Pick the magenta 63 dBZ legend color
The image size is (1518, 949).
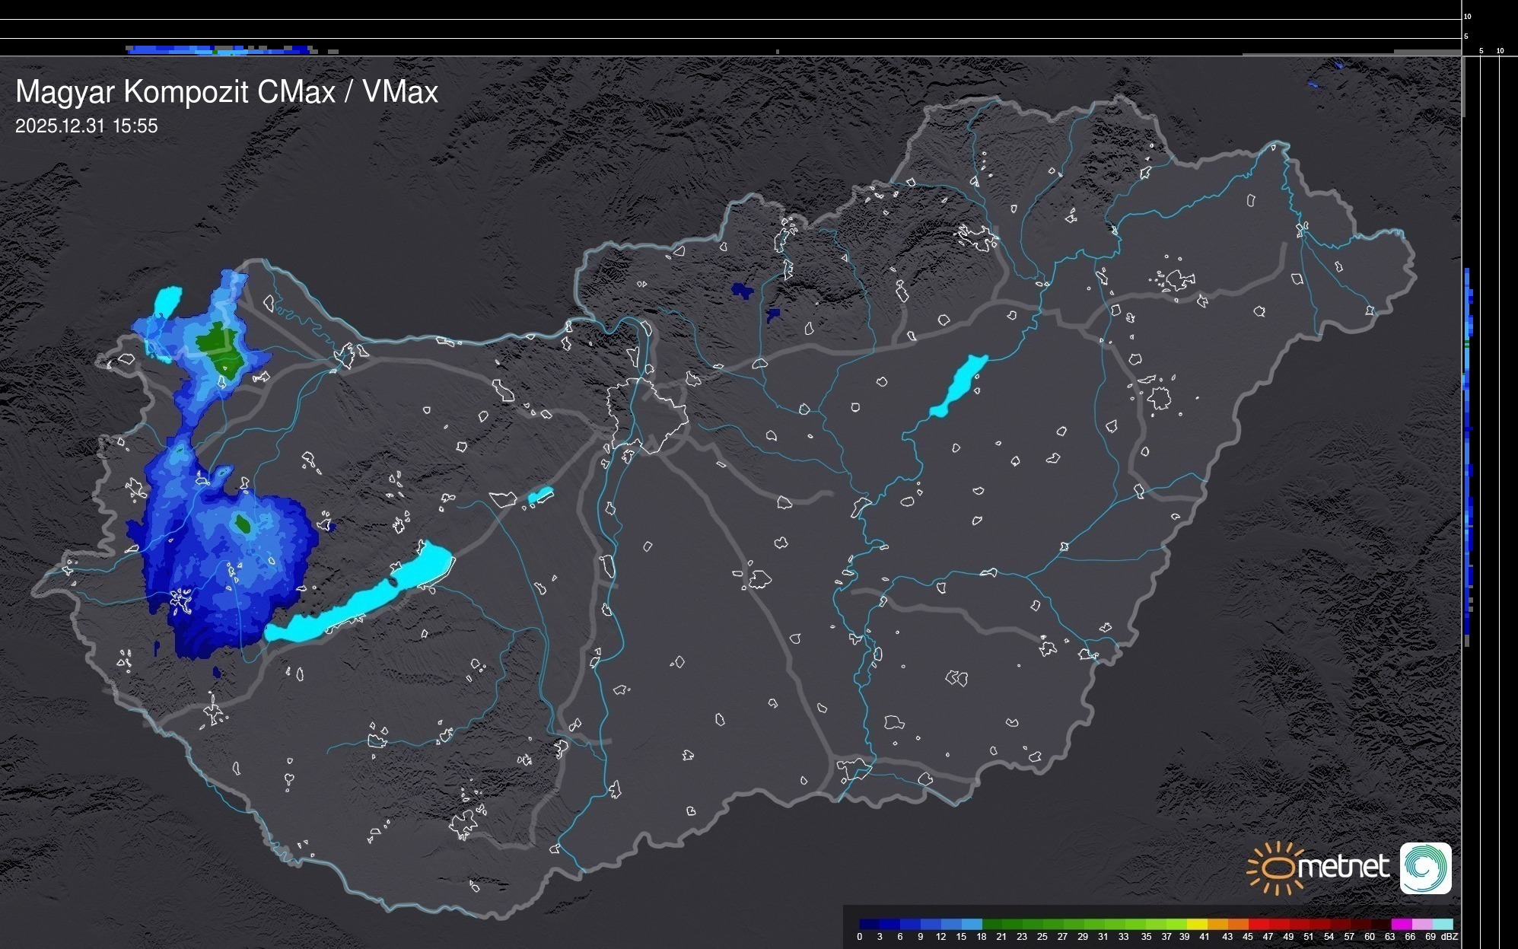[1400, 924]
